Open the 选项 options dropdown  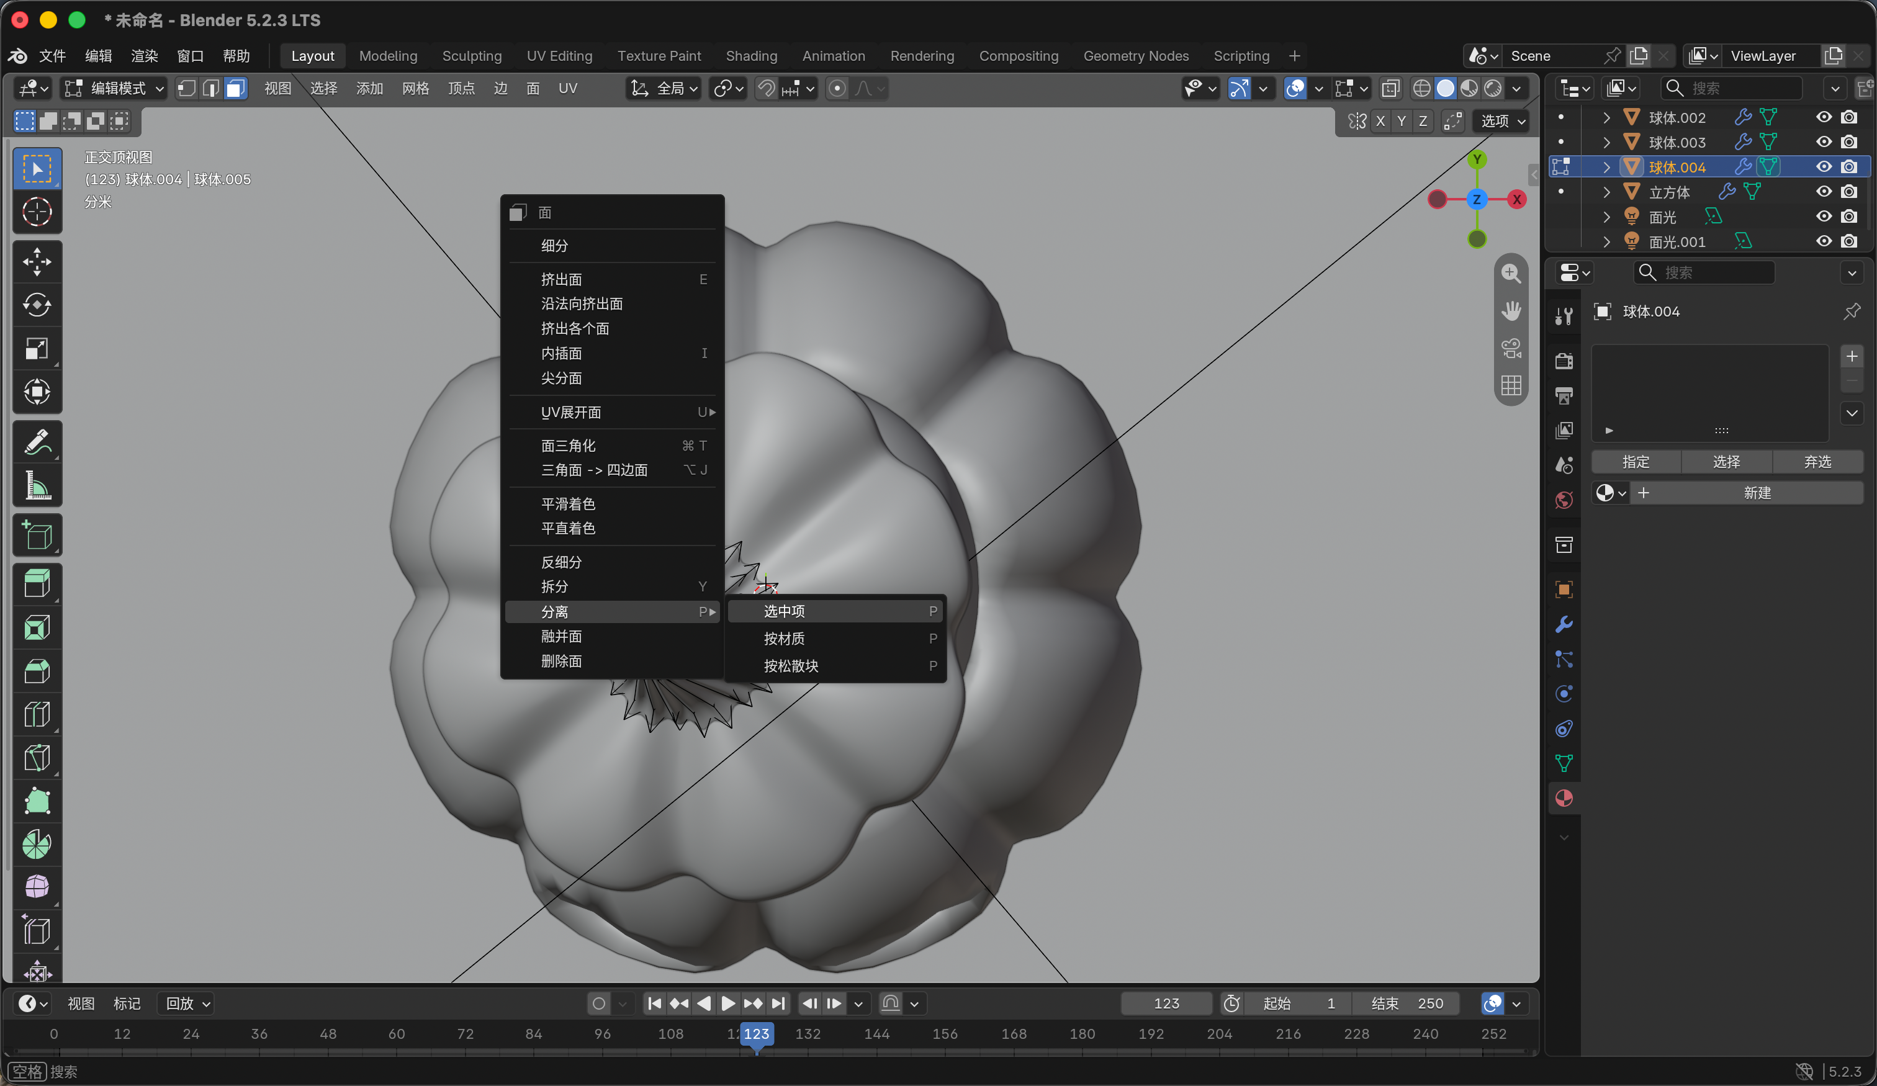click(1501, 122)
